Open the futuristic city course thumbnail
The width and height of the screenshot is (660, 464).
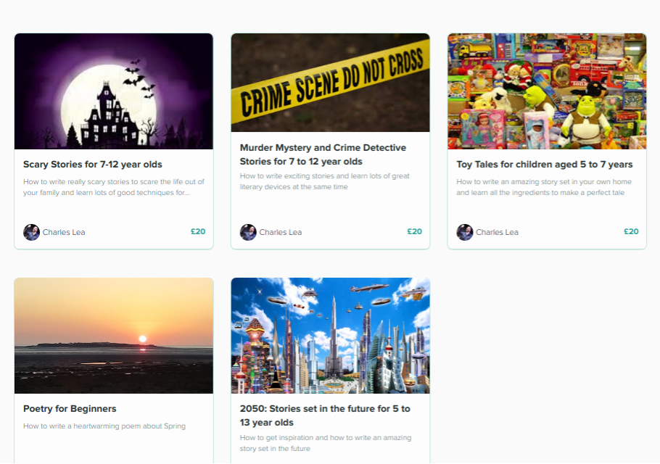click(331, 336)
